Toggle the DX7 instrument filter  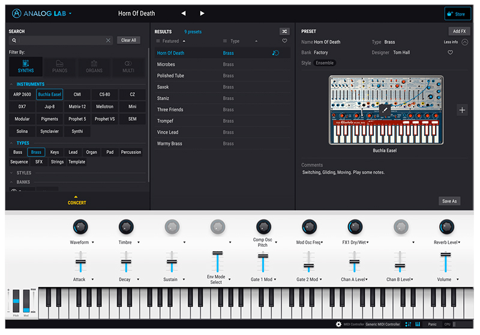coord(22,107)
